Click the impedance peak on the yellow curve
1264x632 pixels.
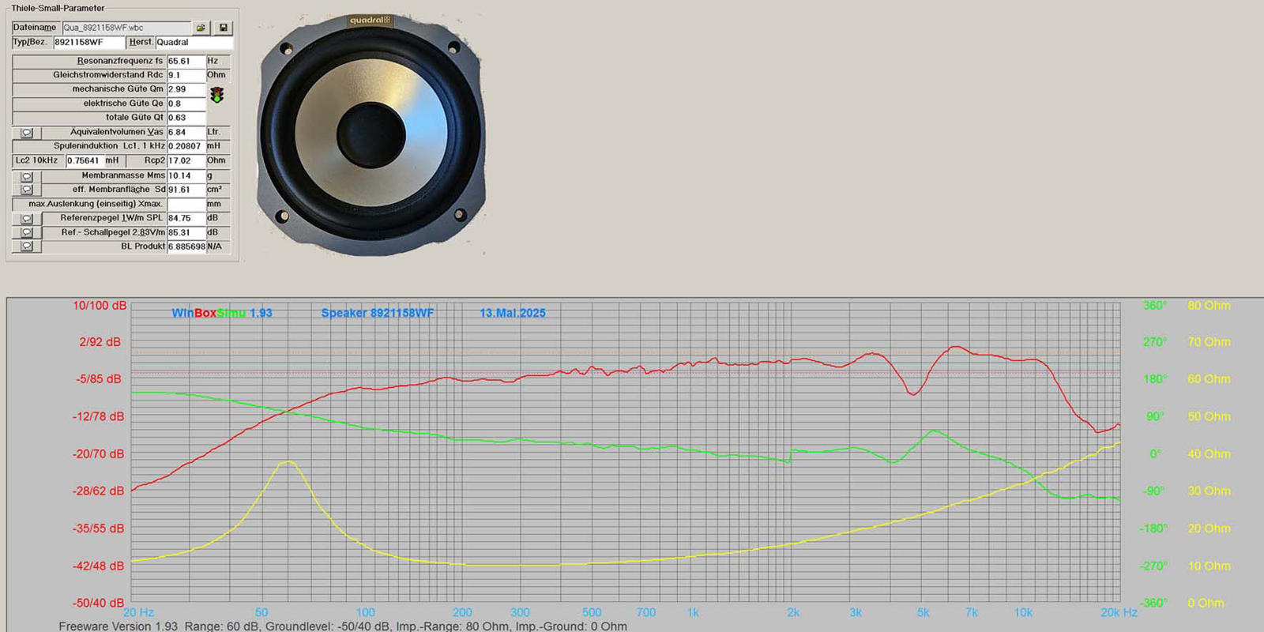click(x=289, y=461)
